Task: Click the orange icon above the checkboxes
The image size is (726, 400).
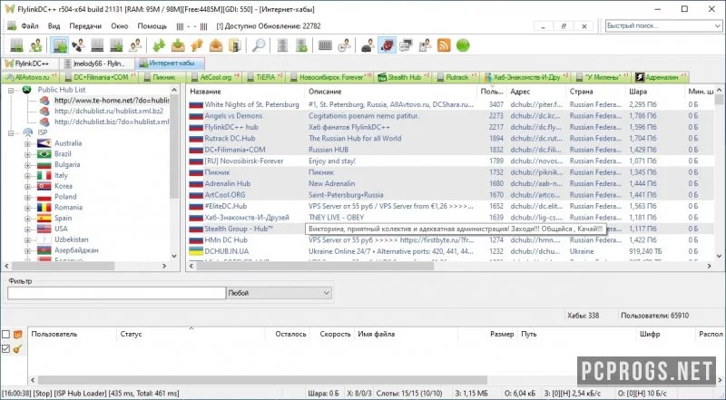Action: [17, 335]
